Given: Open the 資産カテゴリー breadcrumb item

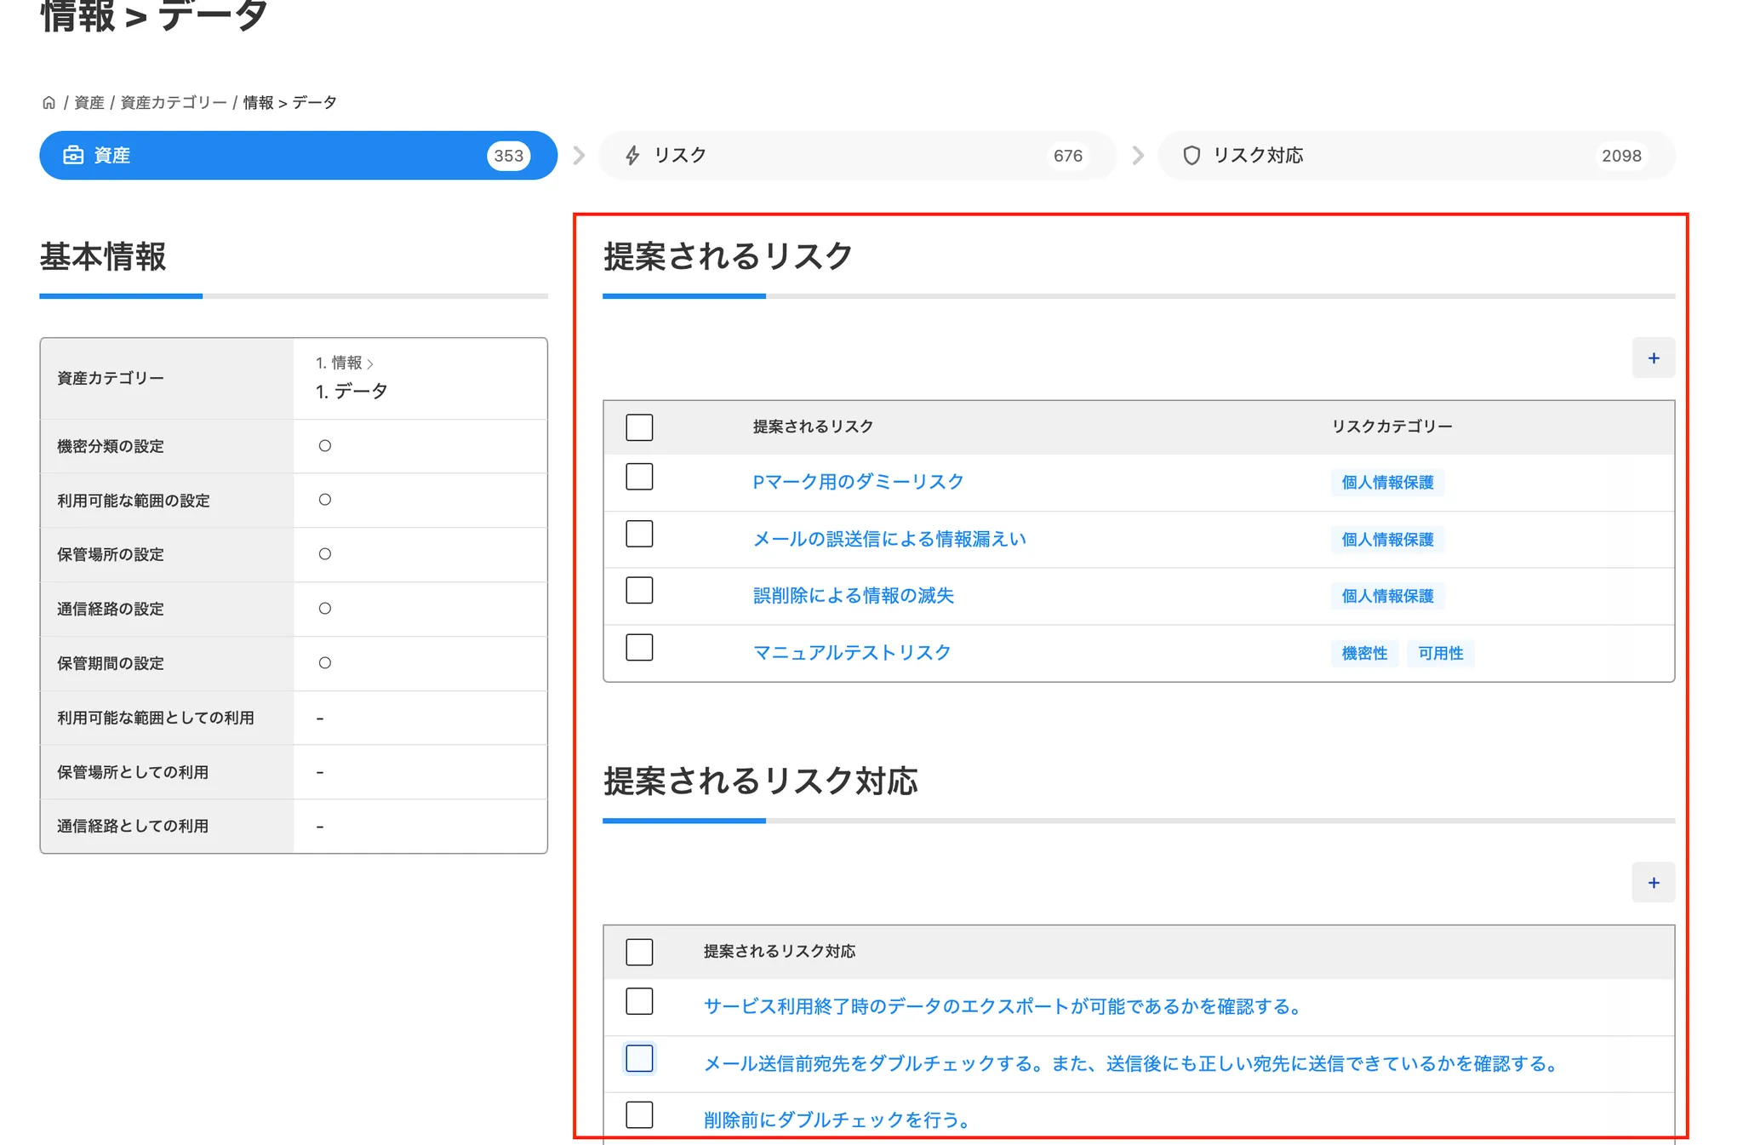Looking at the screenshot, I should point(173,102).
